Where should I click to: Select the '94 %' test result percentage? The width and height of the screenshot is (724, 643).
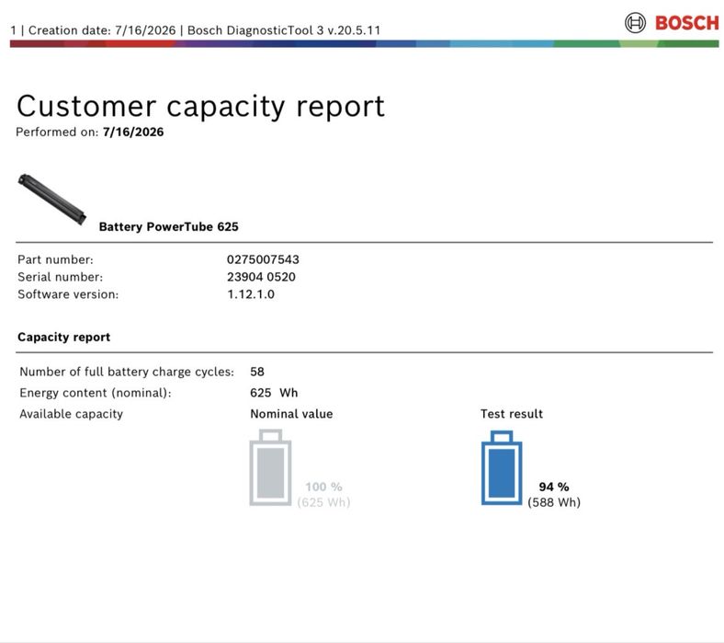pos(554,487)
